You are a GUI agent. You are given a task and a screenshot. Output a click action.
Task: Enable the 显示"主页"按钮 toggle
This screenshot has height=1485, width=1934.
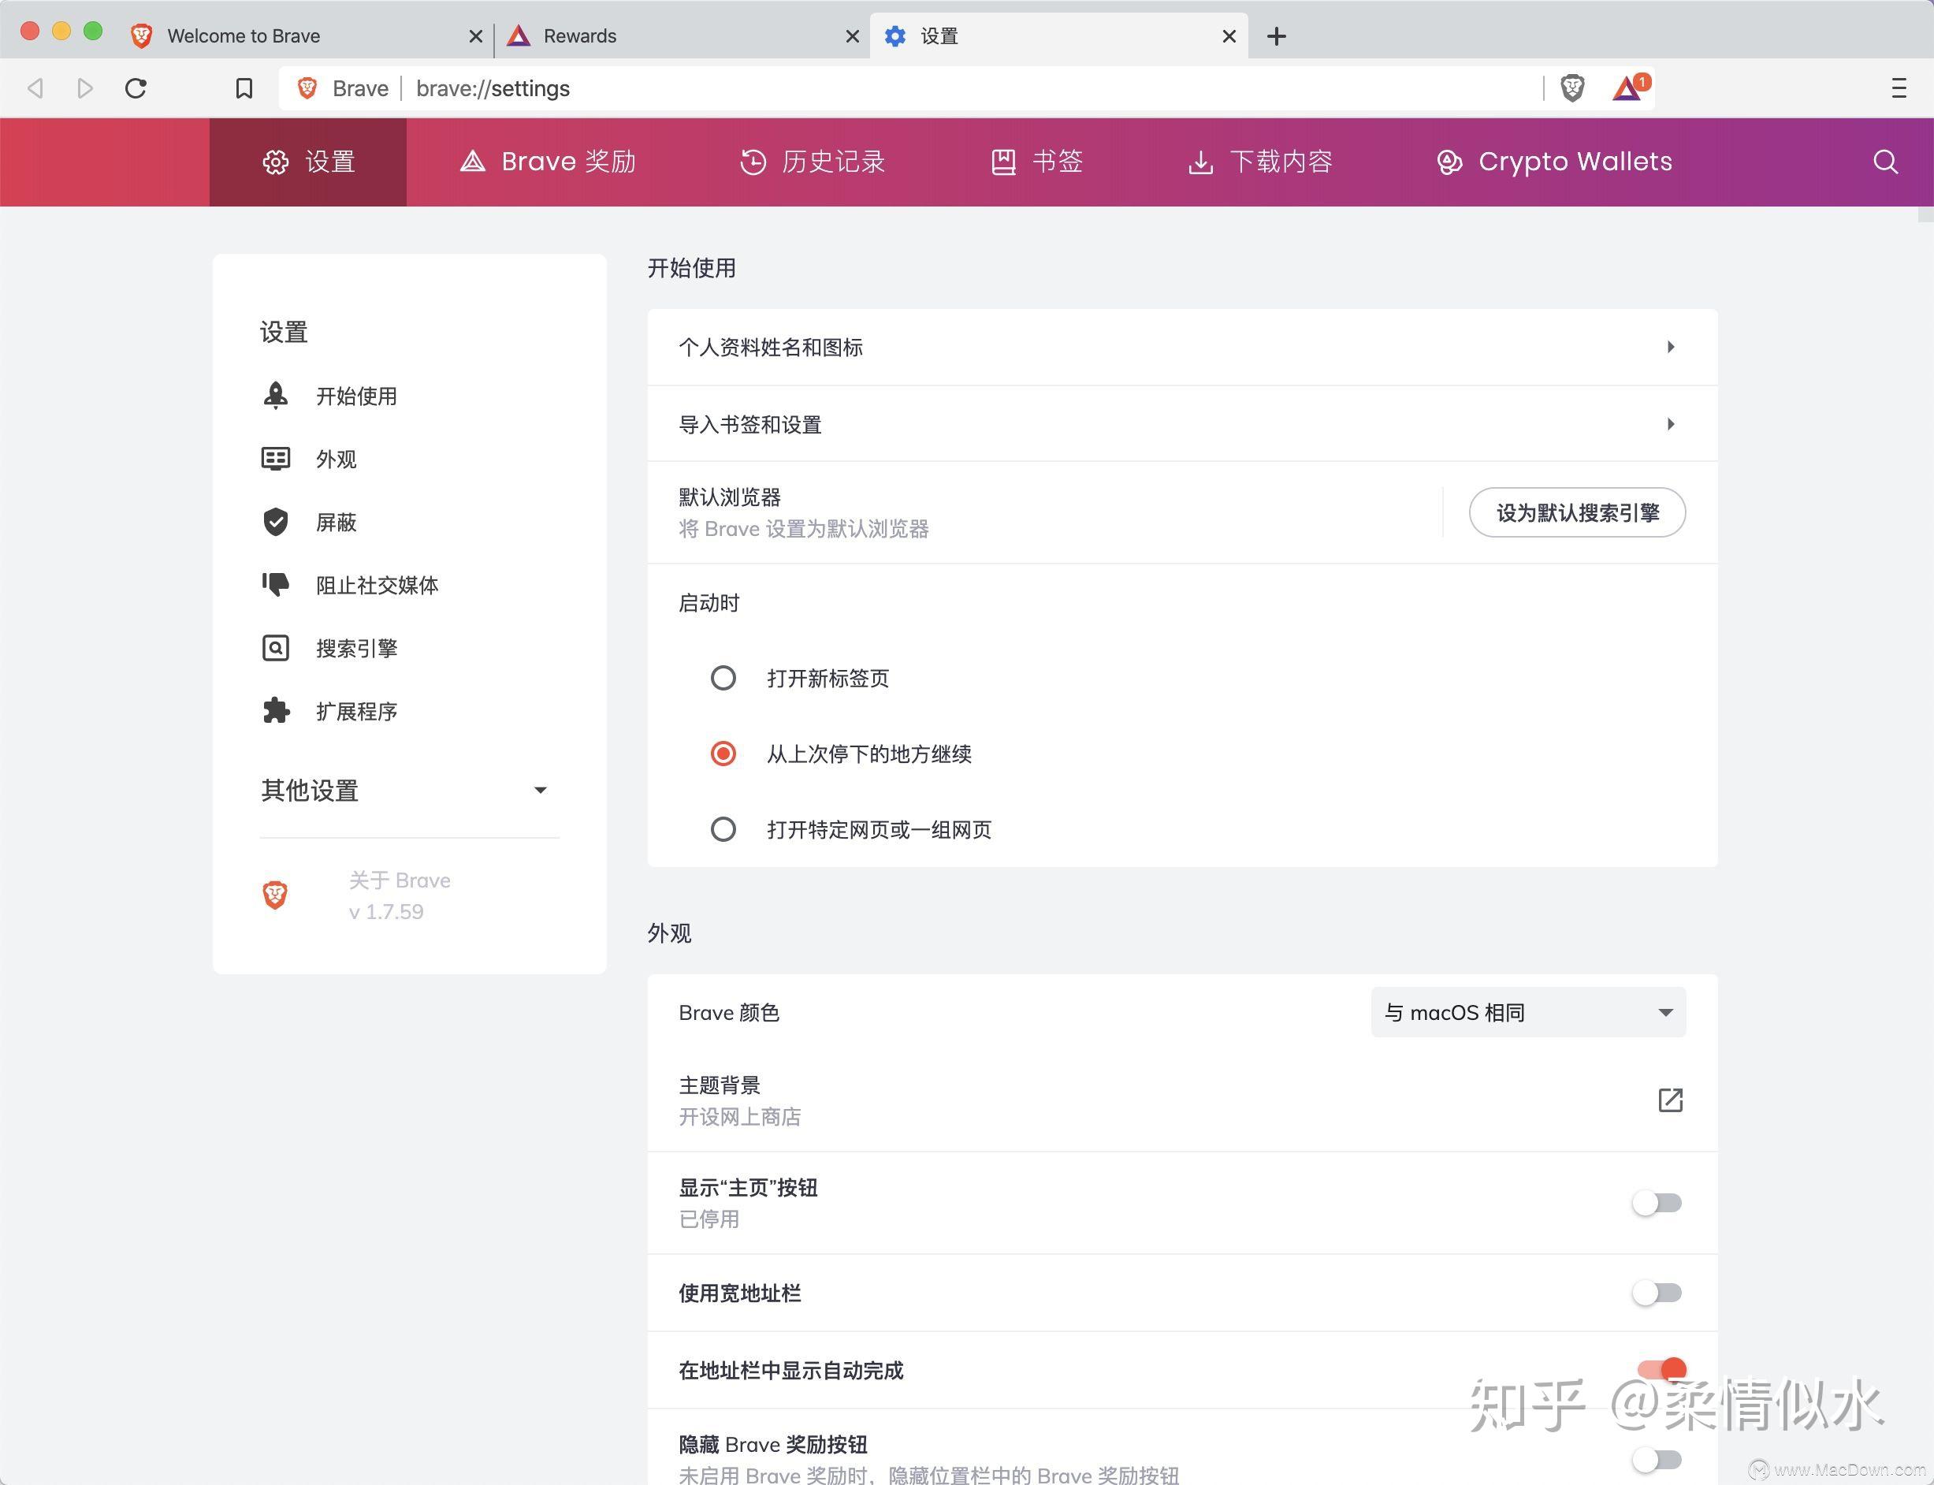click(x=1657, y=1202)
